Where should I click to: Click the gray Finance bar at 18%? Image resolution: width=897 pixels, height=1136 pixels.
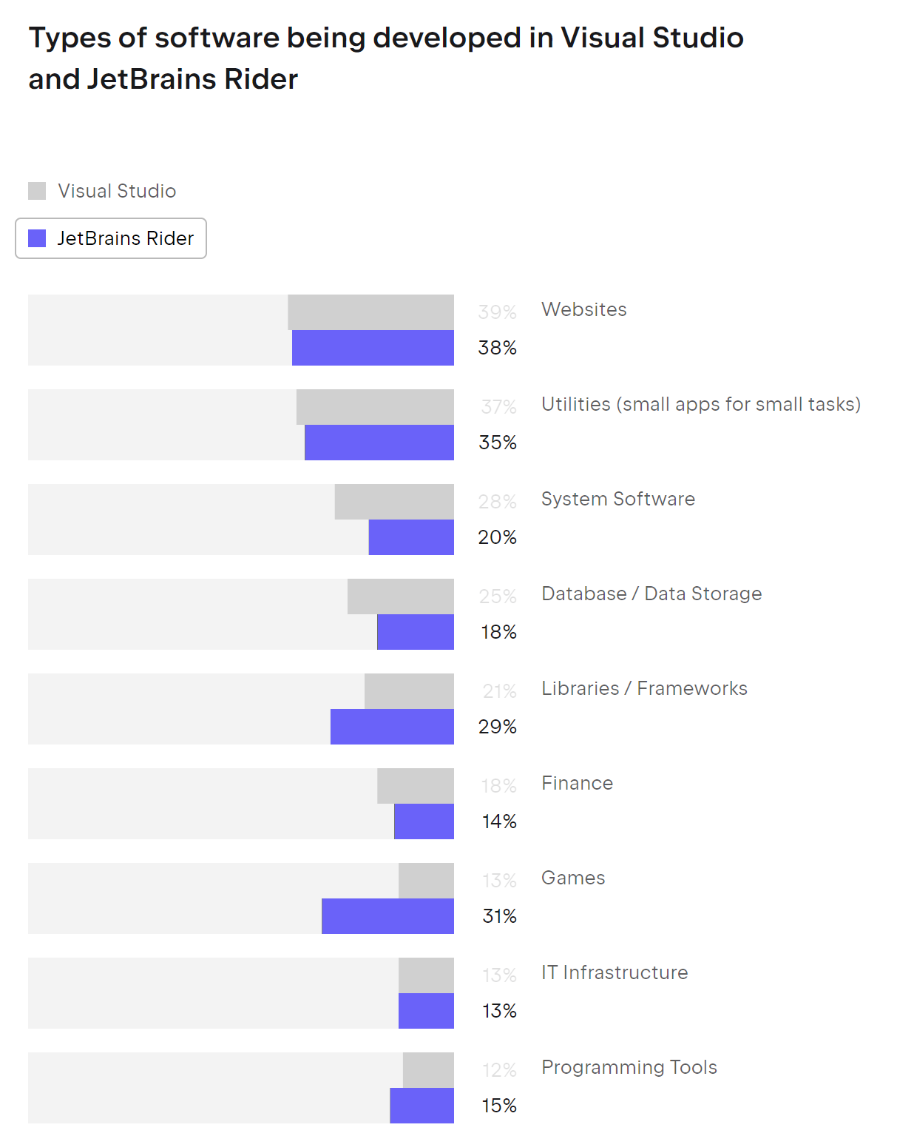(416, 786)
